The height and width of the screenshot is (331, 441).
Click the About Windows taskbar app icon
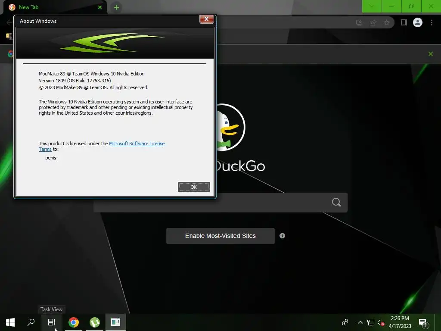tap(115, 322)
